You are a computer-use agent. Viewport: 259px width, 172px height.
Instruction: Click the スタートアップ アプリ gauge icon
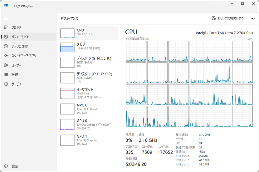[6, 56]
